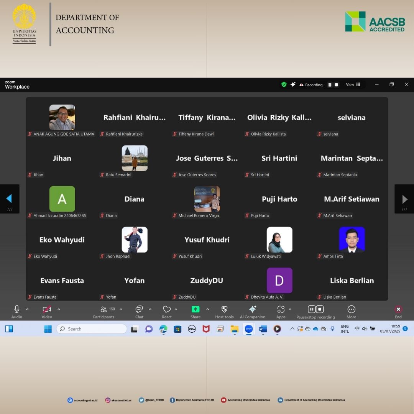Viewport: 414px width, 414px height.
Task: Click the Windows taskbar Search box
Action: [x=92, y=329]
